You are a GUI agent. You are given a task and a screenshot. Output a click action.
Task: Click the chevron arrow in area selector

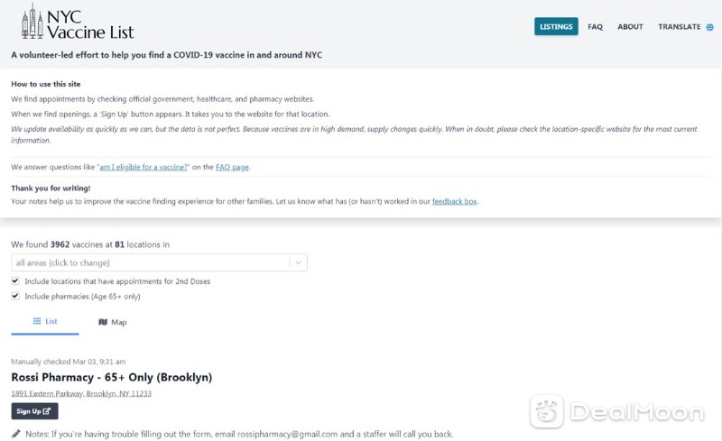tap(298, 262)
